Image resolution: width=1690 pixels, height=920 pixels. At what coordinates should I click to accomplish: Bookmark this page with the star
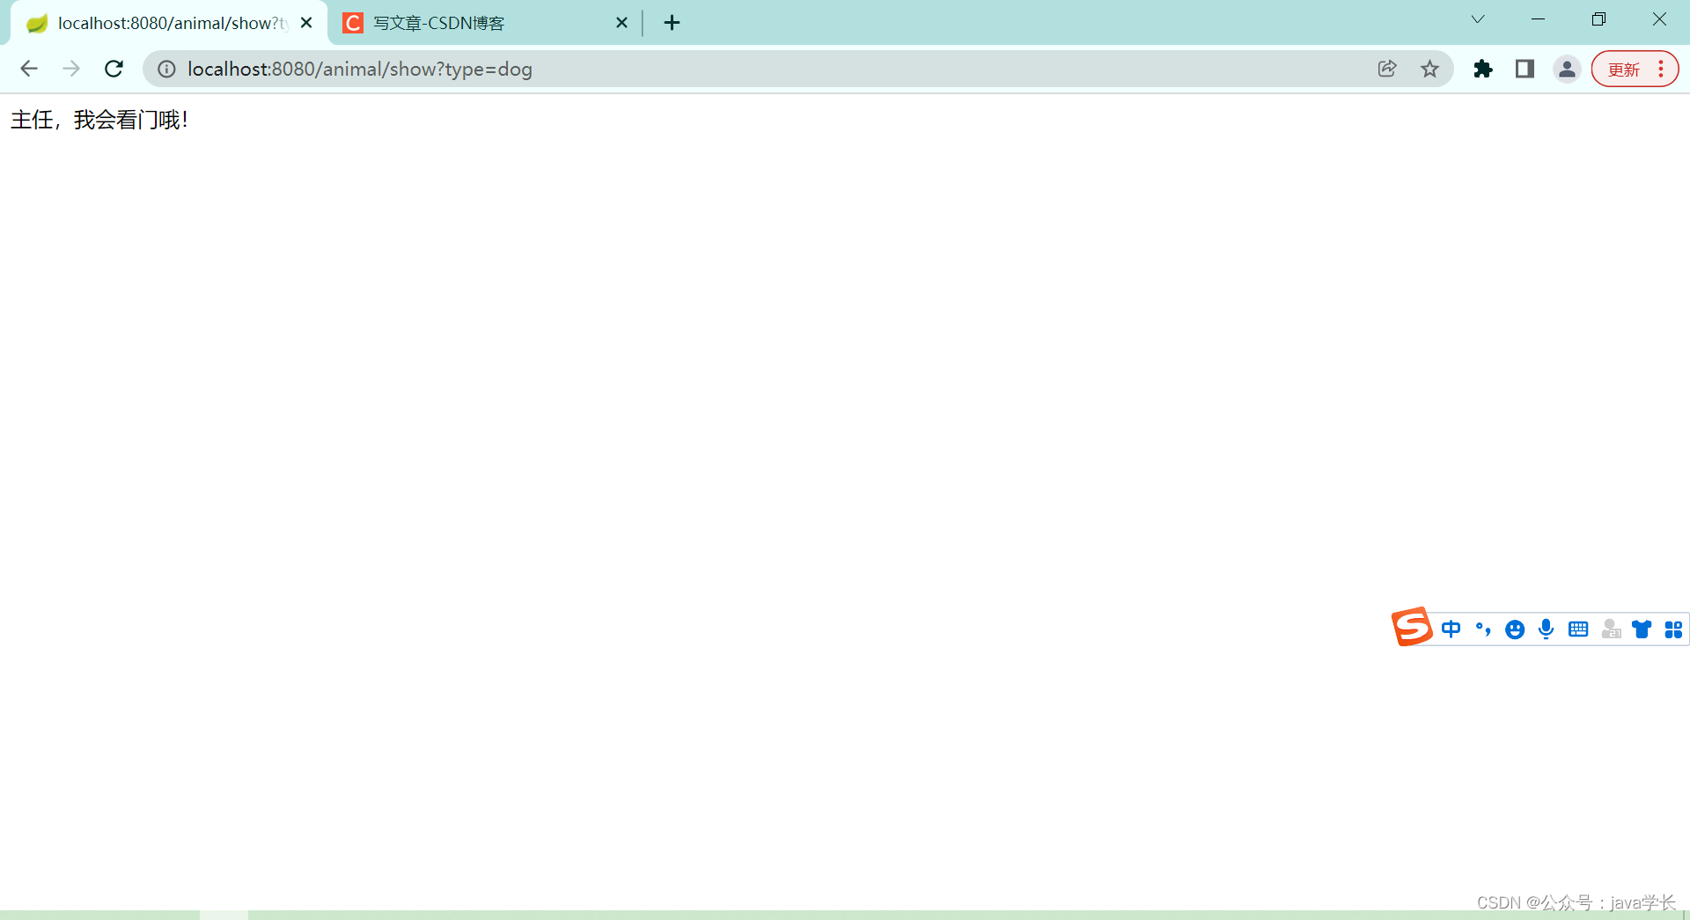[1429, 69]
